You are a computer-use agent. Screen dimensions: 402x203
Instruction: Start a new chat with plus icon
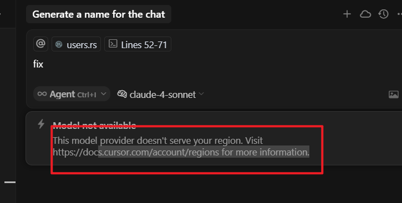pyautogui.click(x=347, y=14)
